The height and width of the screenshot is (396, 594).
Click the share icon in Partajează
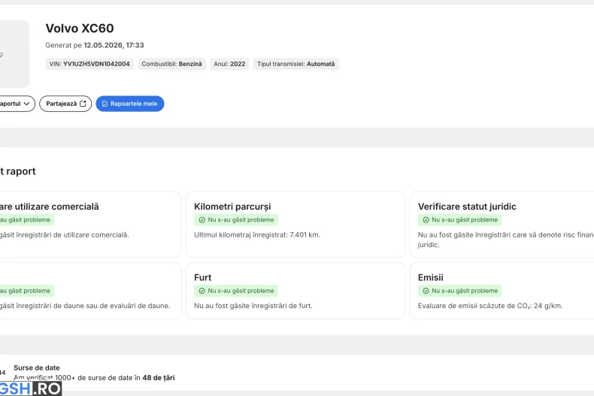tap(83, 104)
